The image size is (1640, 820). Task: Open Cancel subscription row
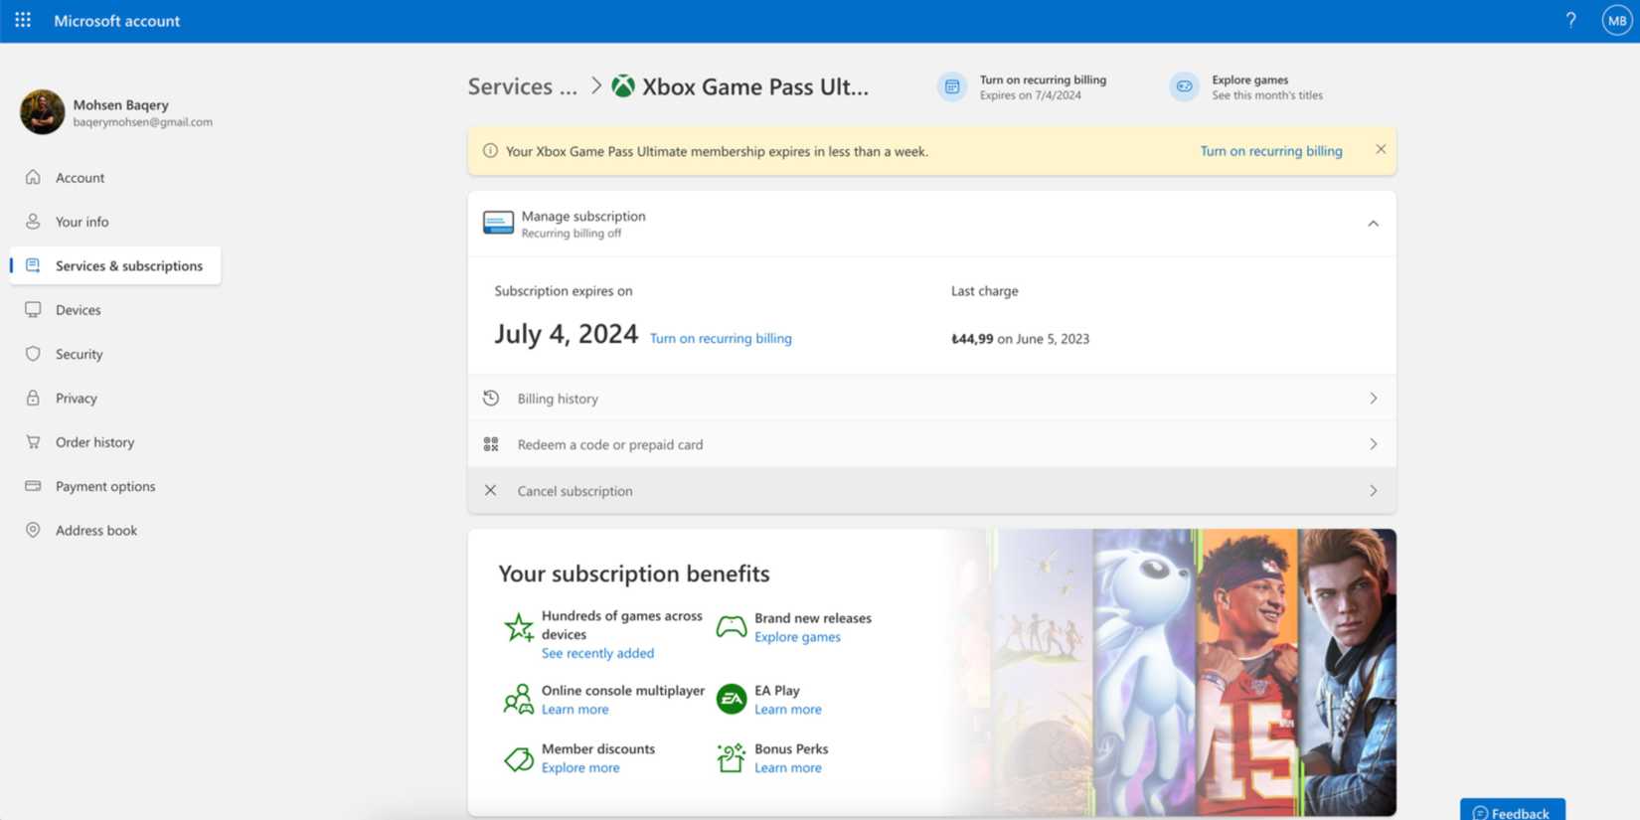pos(931,490)
